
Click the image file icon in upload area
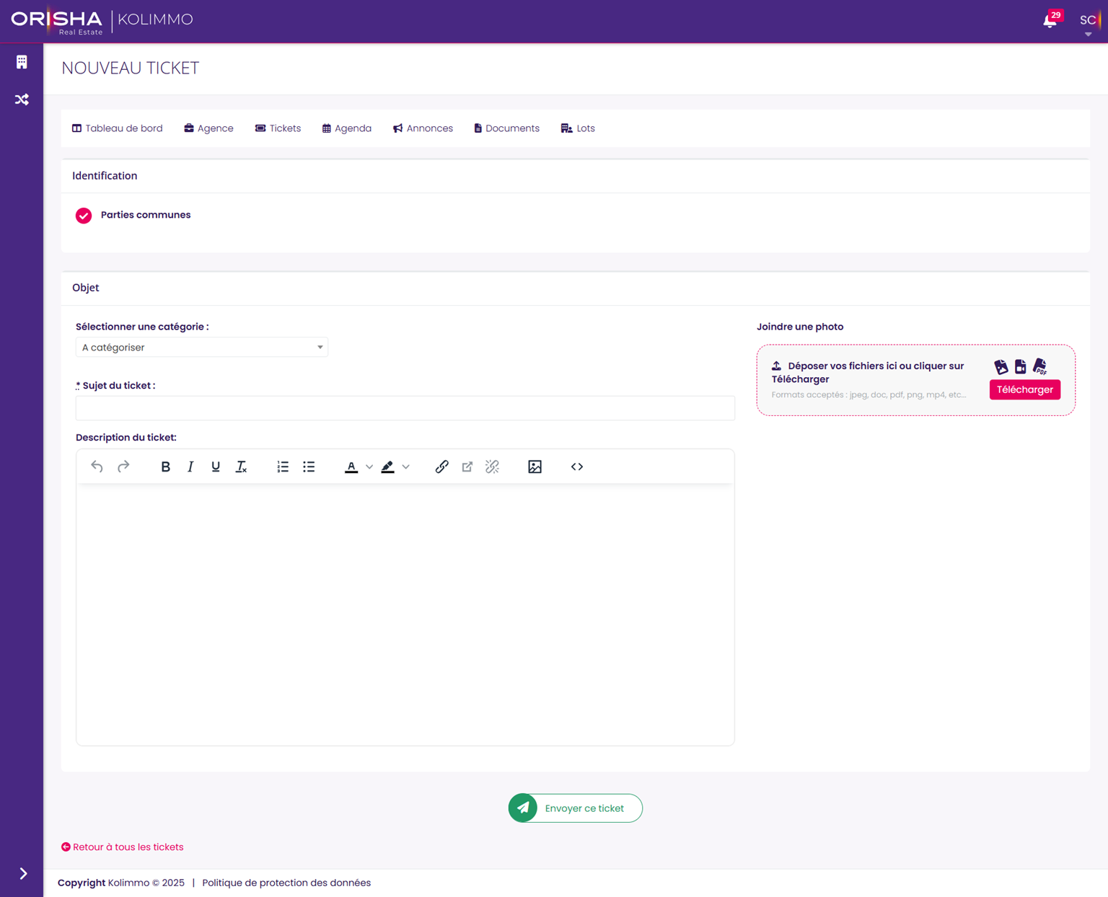(1001, 367)
